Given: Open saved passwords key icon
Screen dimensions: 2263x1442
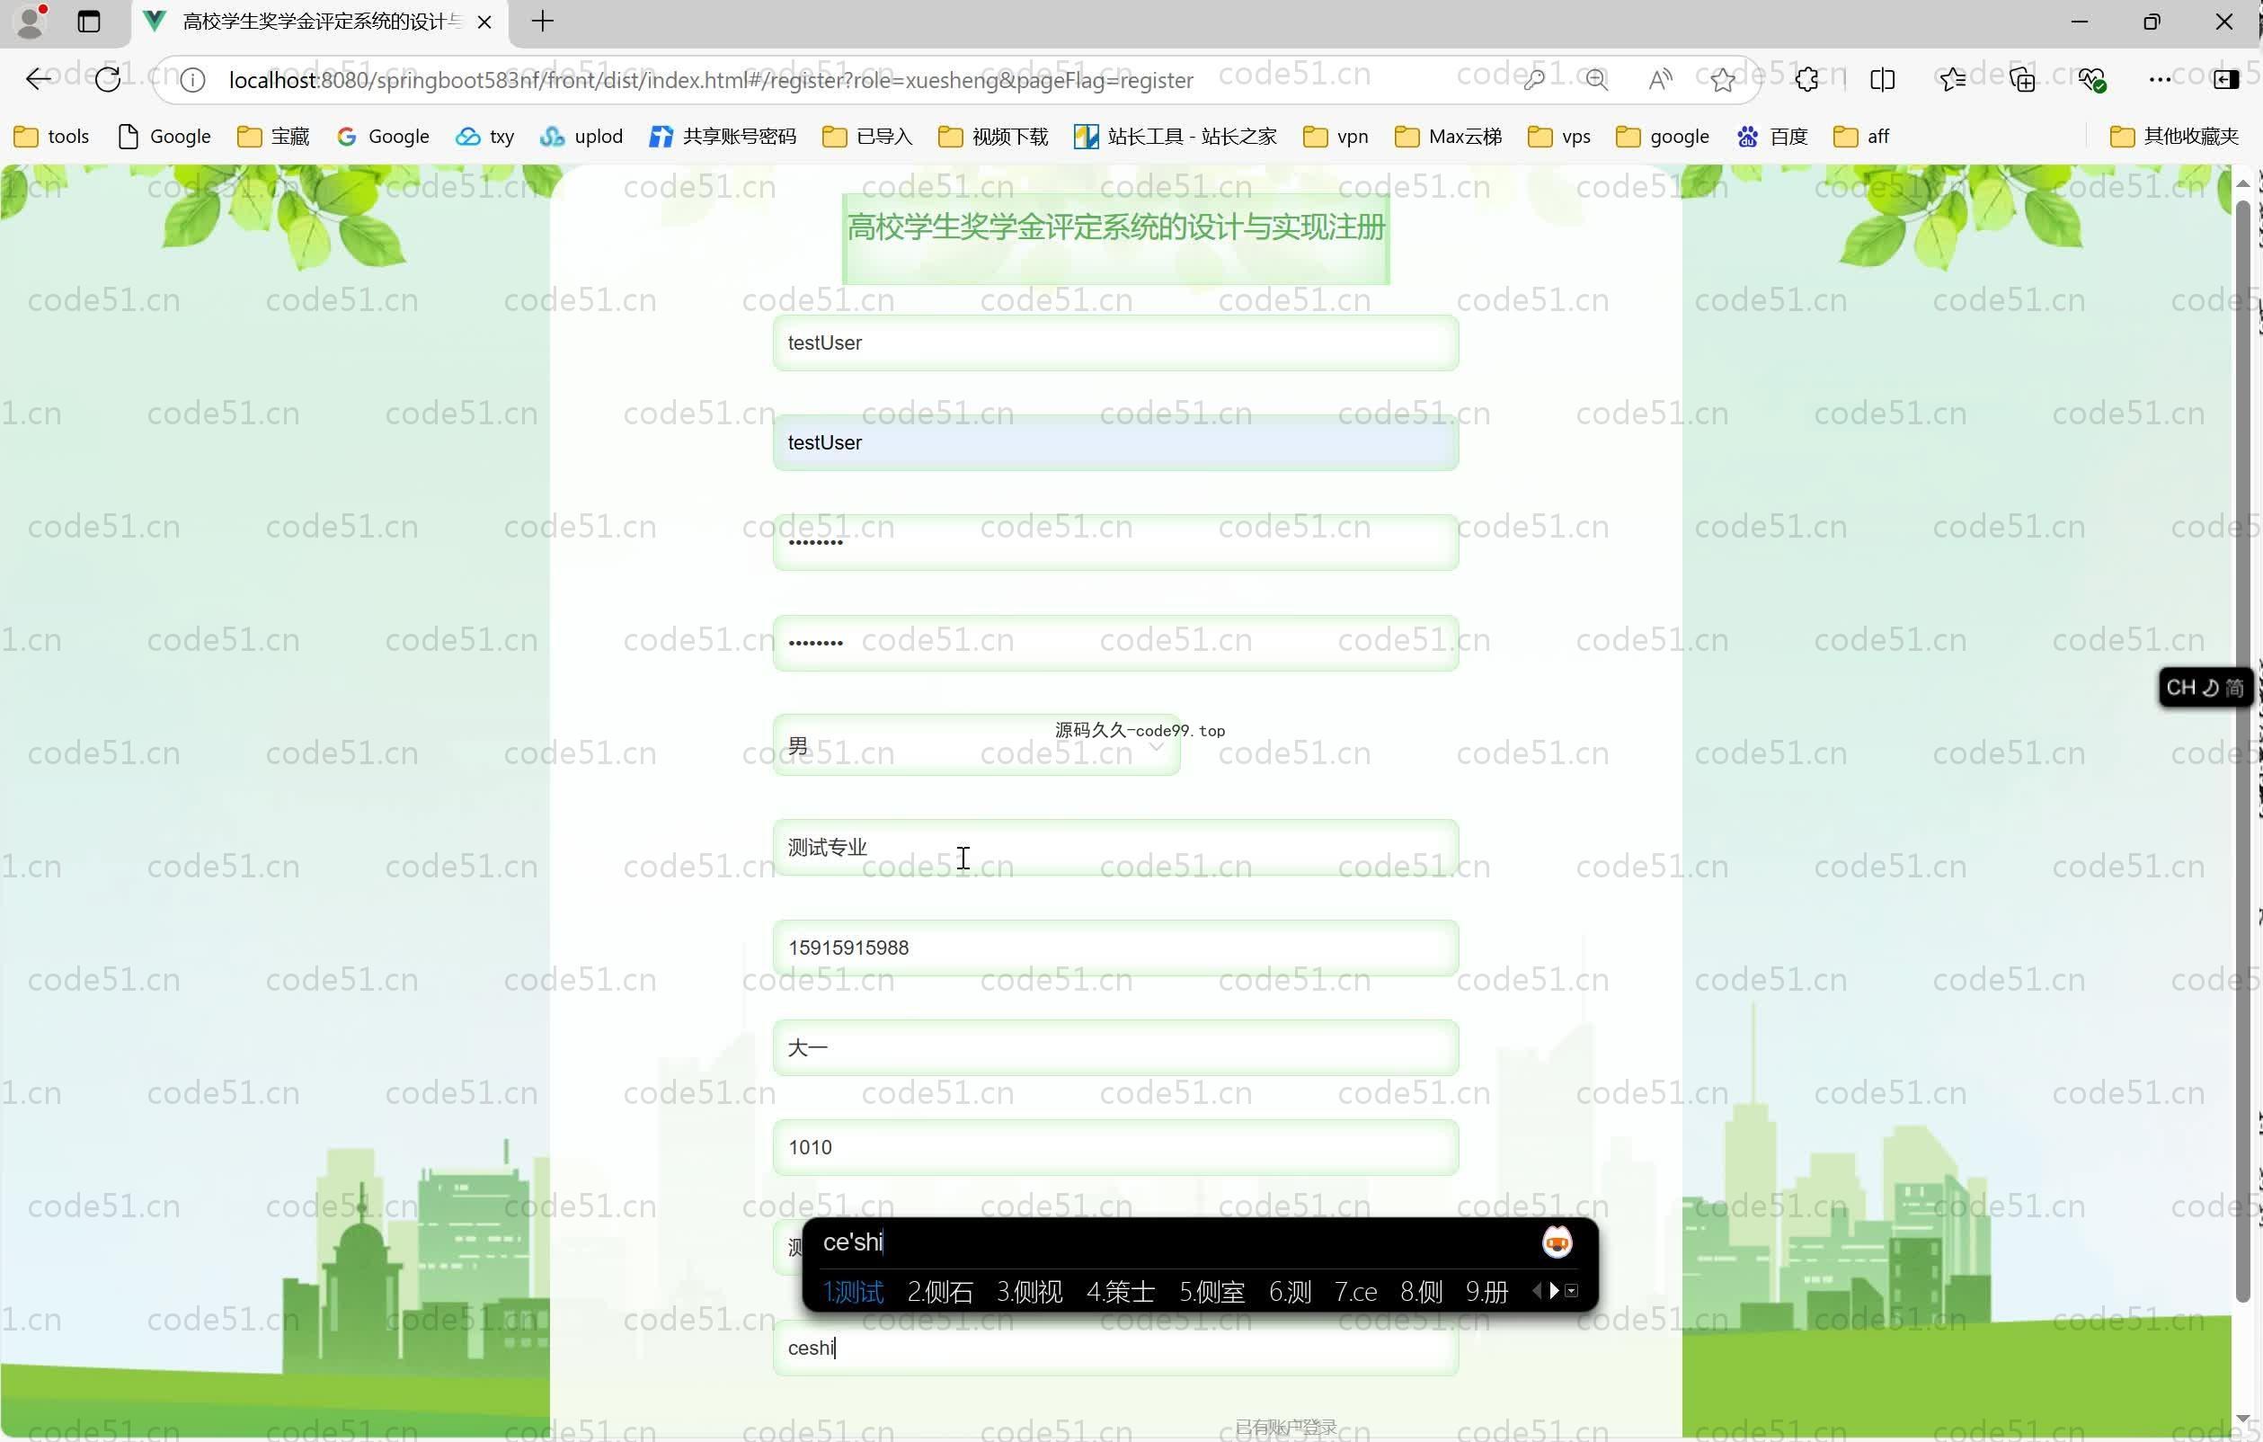Looking at the screenshot, I should coord(1534,80).
